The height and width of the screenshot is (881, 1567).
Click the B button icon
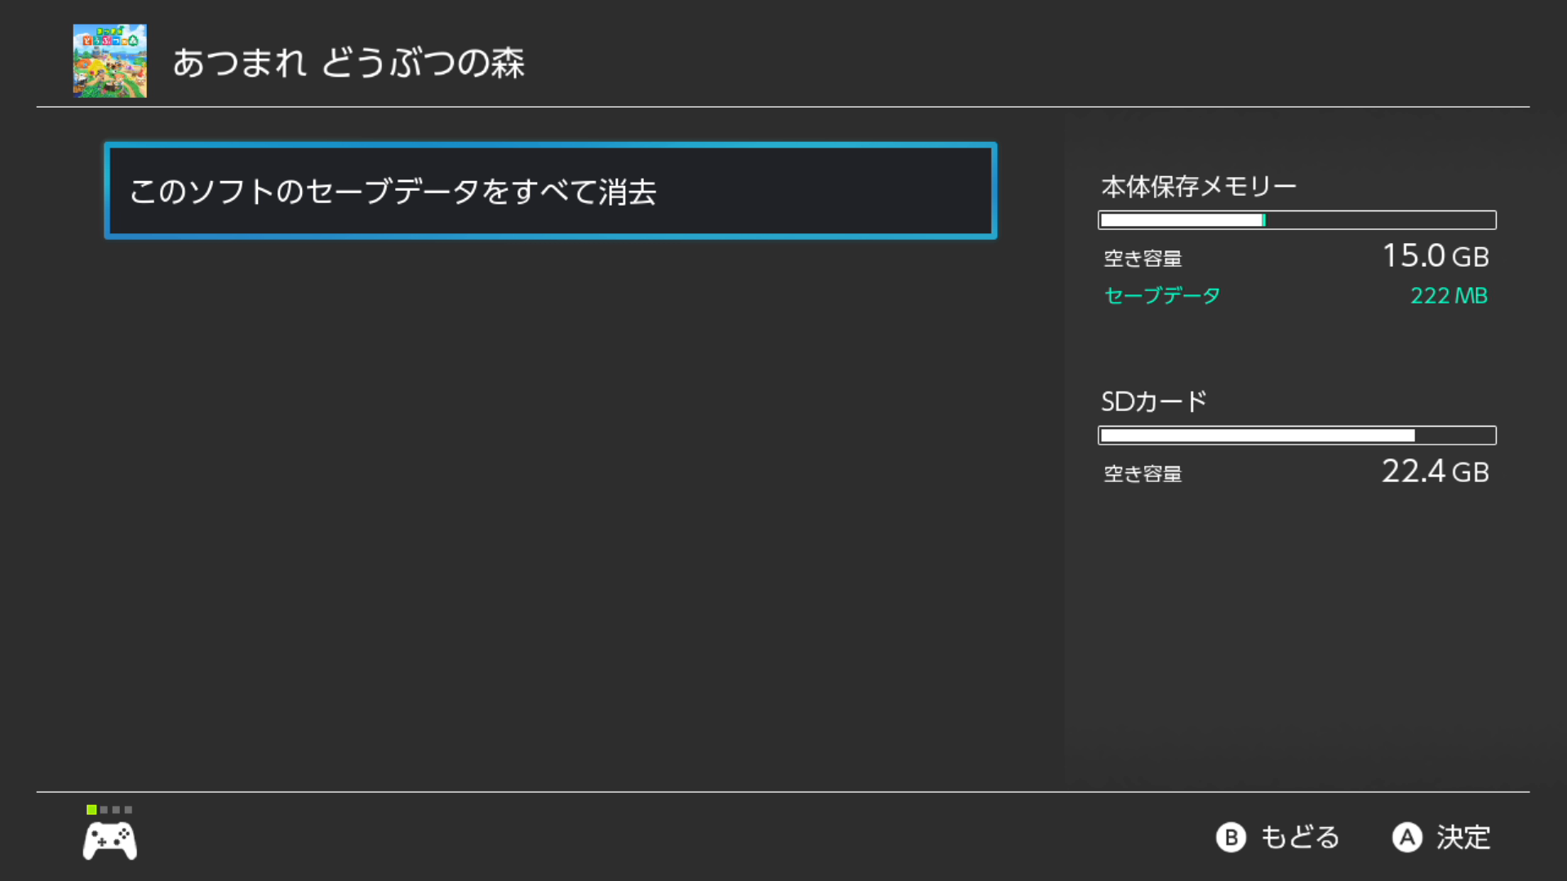[x=1231, y=838]
